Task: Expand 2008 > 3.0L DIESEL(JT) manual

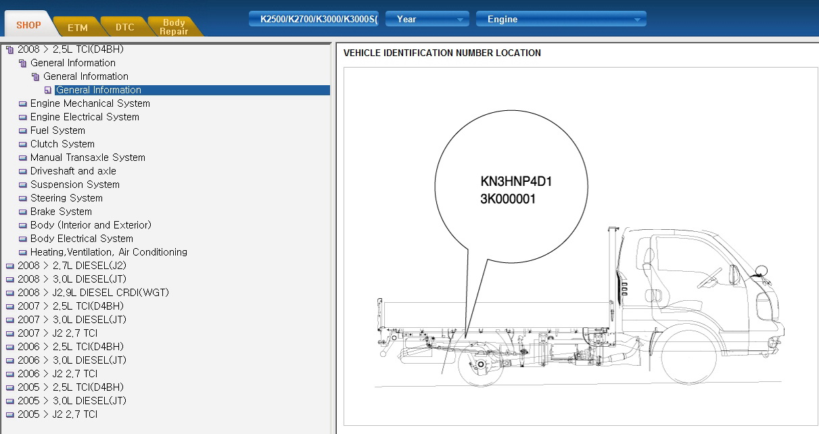Action: 72,279
